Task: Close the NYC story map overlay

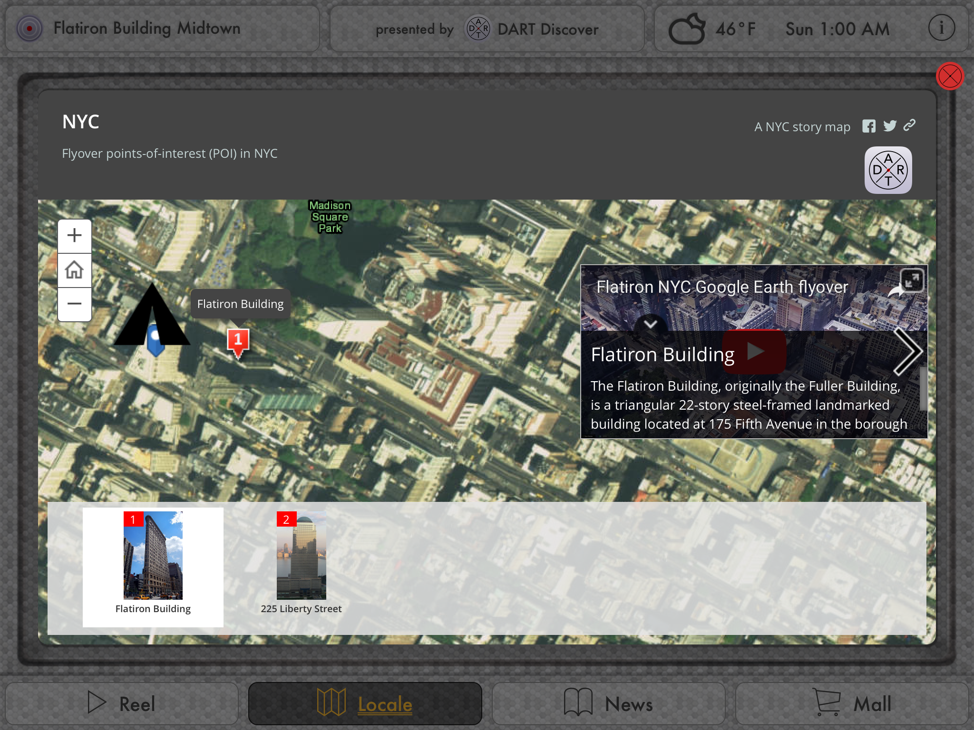Action: click(x=950, y=76)
